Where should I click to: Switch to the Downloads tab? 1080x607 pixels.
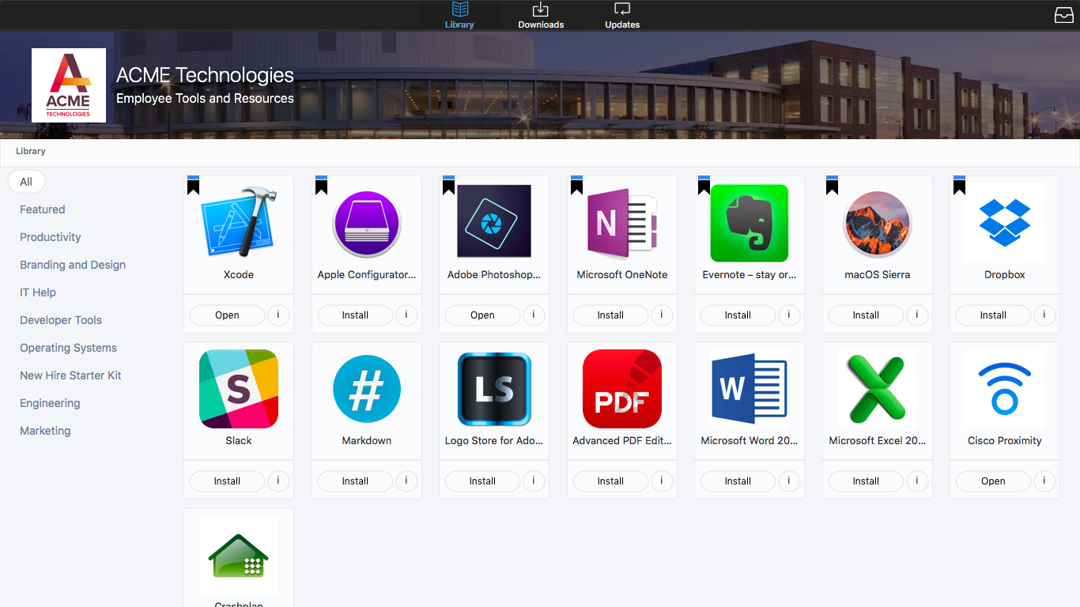tap(541, 16)
